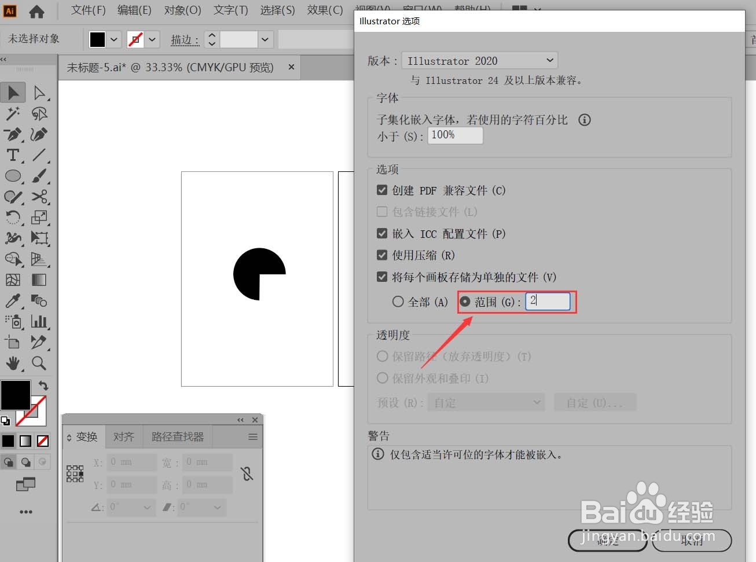This screenshot has width=756, height=562.
Task: Collapse the toolbar with double arrows
Action: point(3,59)
